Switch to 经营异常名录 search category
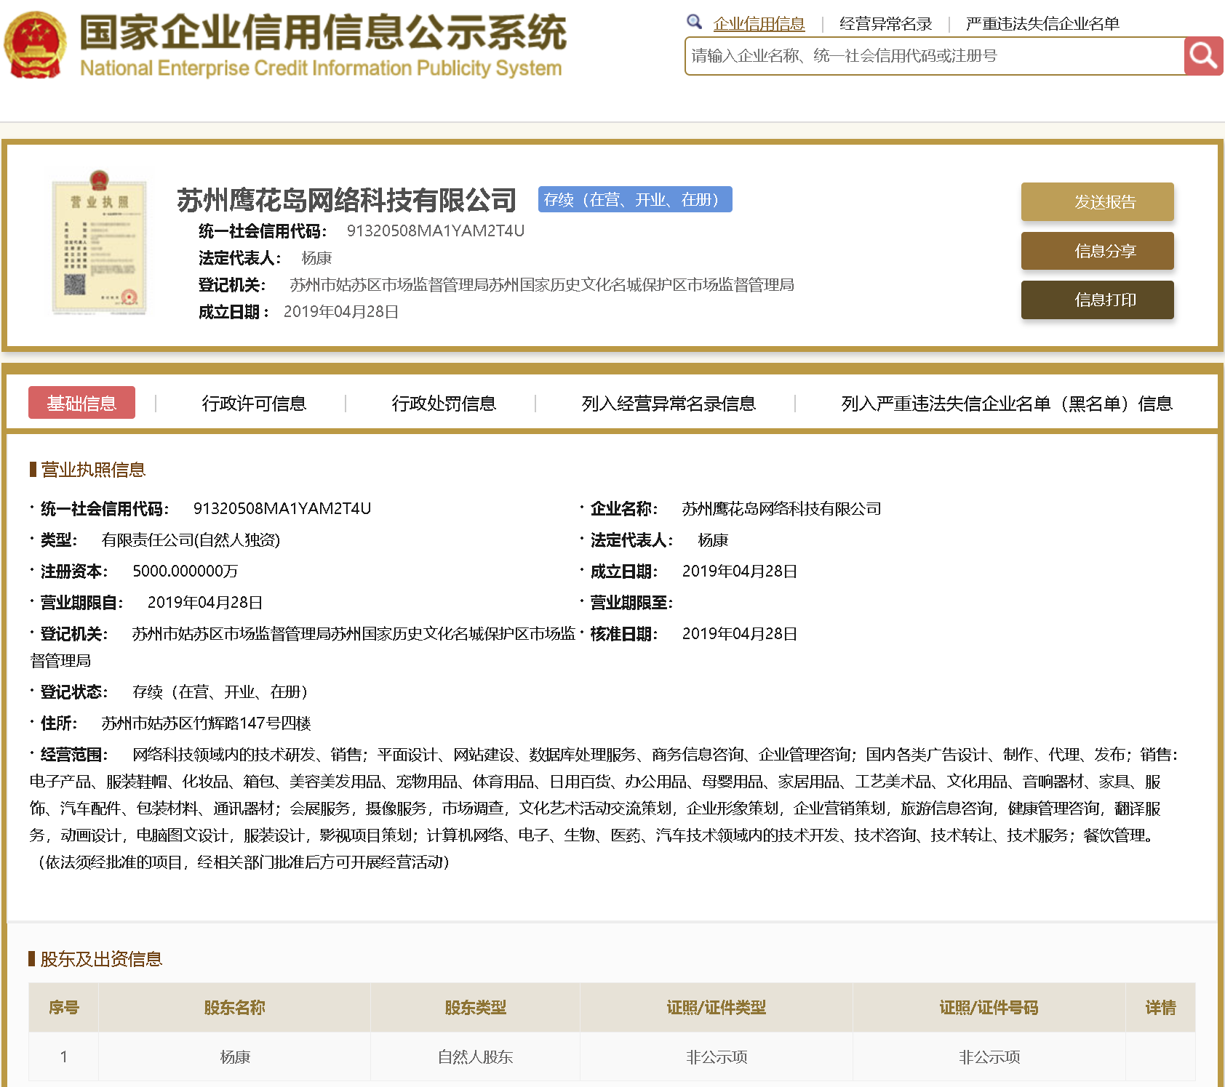Screen dimensions: 1225x1087 coord(885,24)
